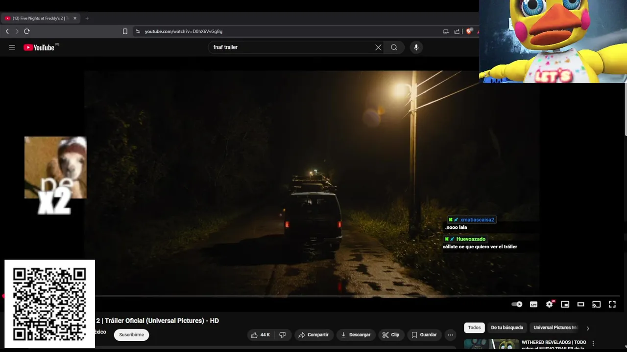The image size is (627, 352).
Task: Toggle subtitles on the player
Action: click(533, 304)
